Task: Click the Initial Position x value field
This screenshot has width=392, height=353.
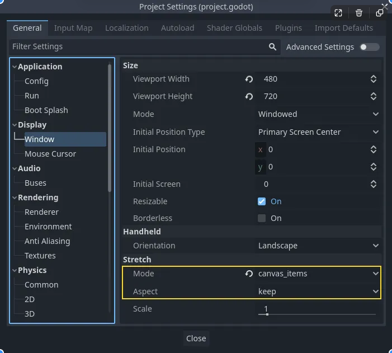Action: [318, 149]
